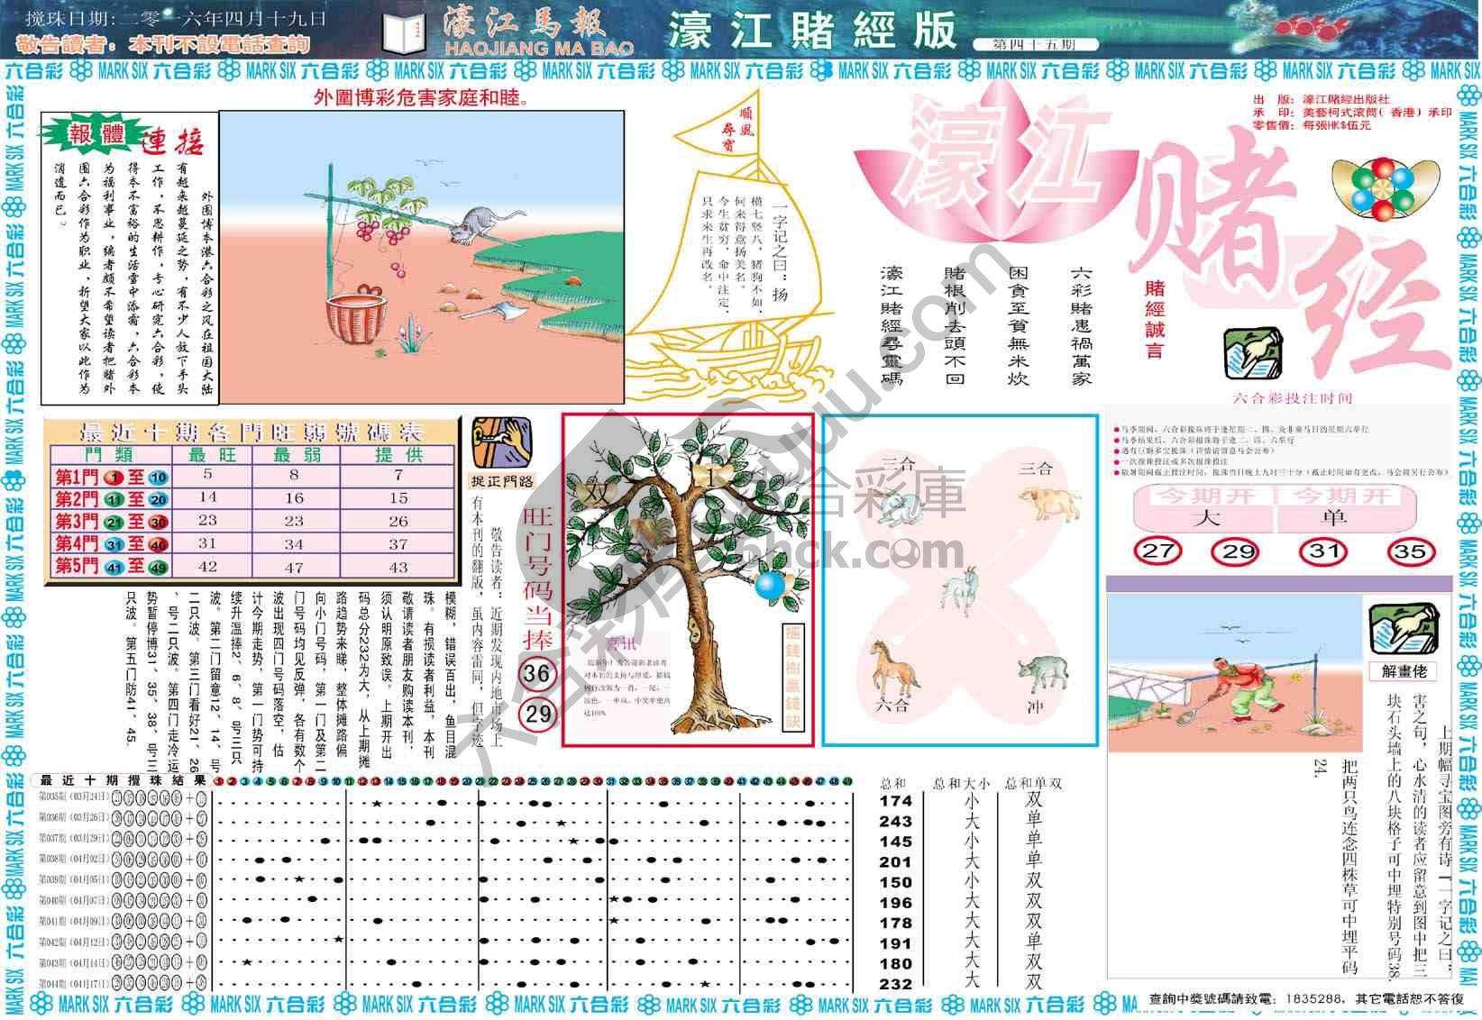Click the gray buffalo above 冲

pos(1043,674)
